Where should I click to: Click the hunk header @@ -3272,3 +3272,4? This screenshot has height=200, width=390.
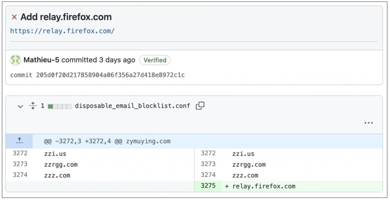pos(107,141)
